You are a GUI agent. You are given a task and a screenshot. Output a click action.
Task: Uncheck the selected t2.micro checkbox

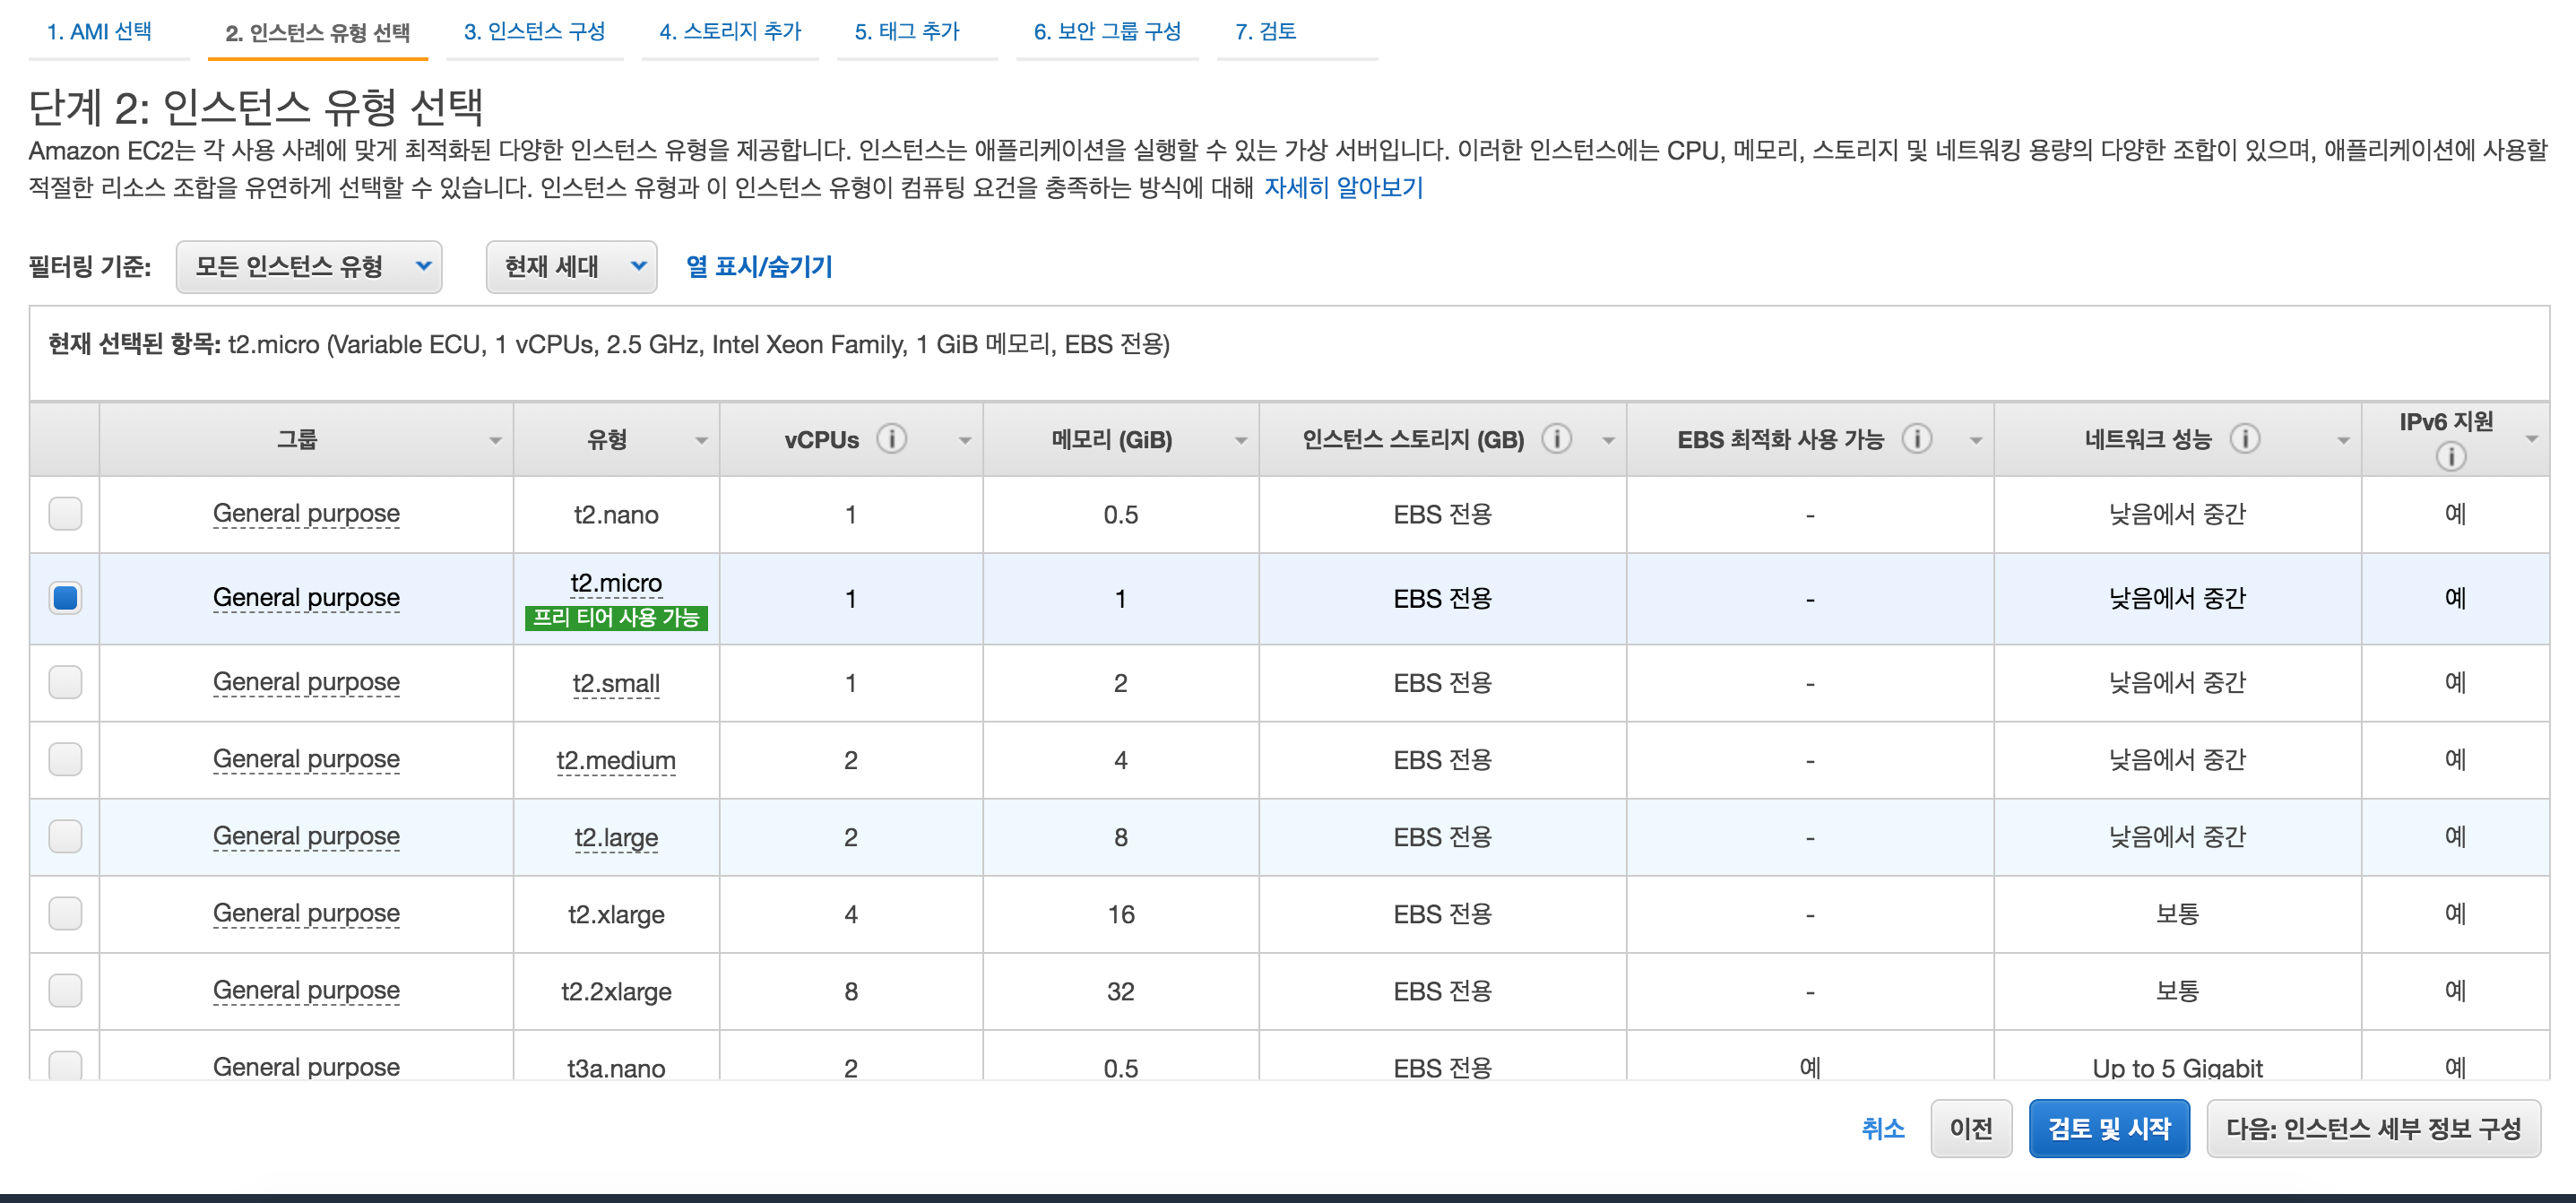[66, 598]
